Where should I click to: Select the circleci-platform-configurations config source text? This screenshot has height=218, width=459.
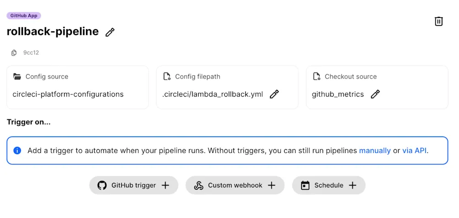pos(68,94)
